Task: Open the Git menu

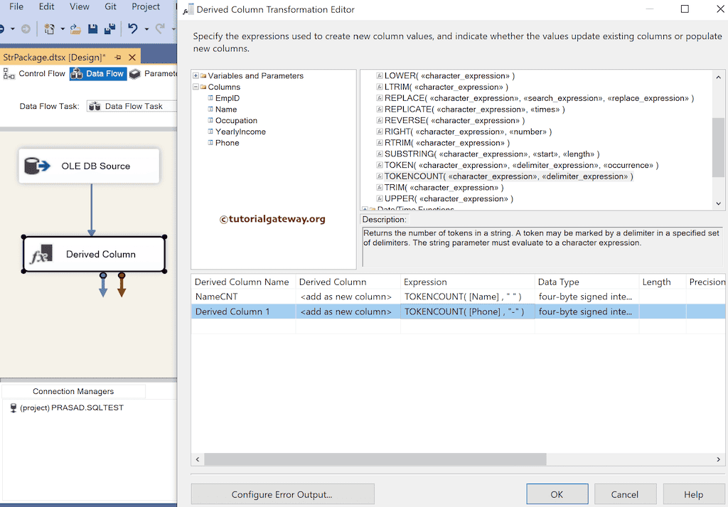Action: click(x=110, y=6)
